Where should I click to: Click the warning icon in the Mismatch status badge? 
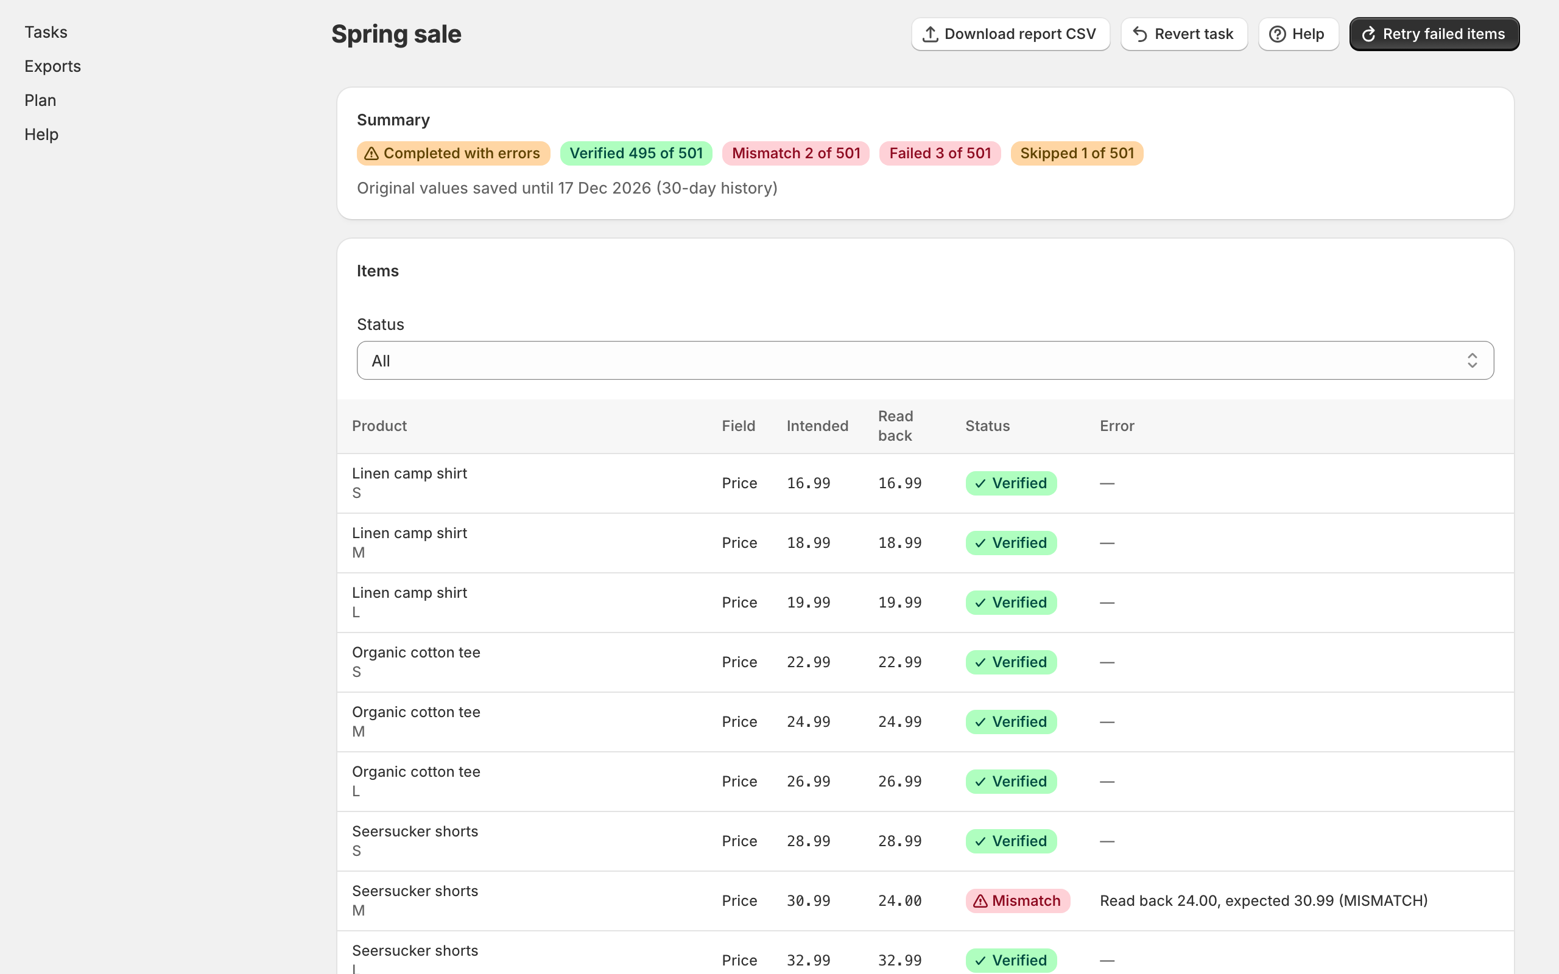(x=980, y=900)
